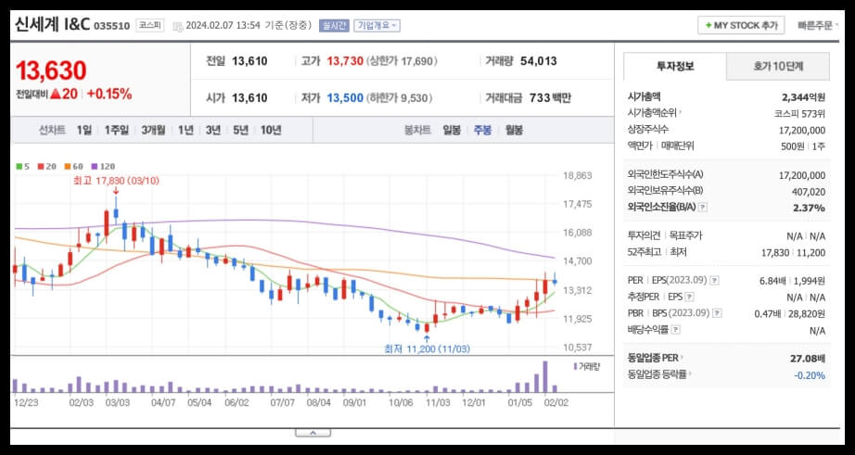Image resolution: width=855 pixels, height=455 pixels.
Task: Click the arrow beside 동일업종 PER
Action: [683, 358]
